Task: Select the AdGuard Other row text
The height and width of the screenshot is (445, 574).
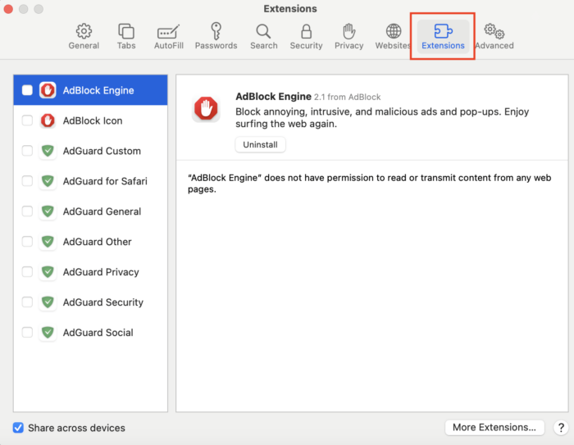Action: [97, 242]
